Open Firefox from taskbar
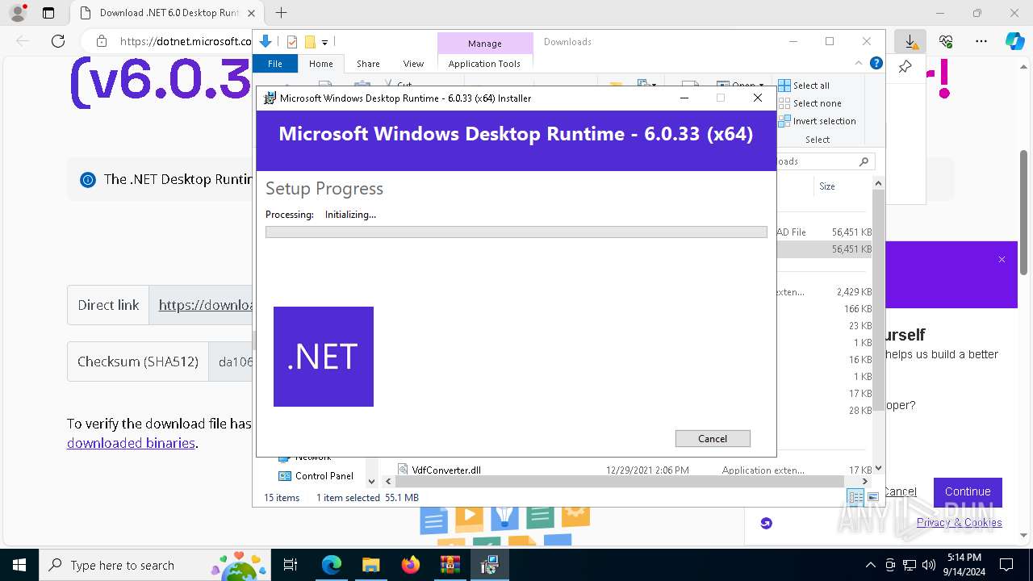Image resolution: width=1033 pixels, height=581 pixels. (x=411, y=565)
